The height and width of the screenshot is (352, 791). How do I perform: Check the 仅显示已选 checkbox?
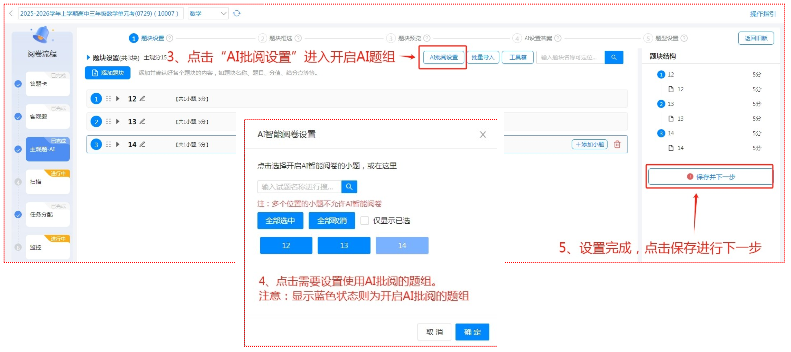(365, 221)
